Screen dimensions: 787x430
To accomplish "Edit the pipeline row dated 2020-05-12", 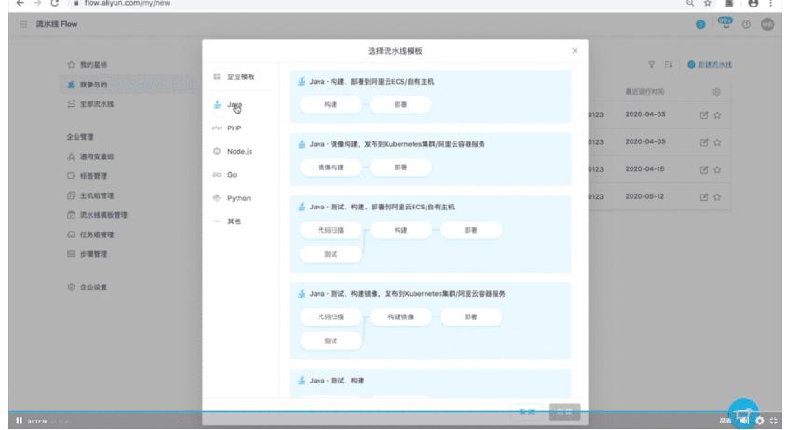I will 704,197.
